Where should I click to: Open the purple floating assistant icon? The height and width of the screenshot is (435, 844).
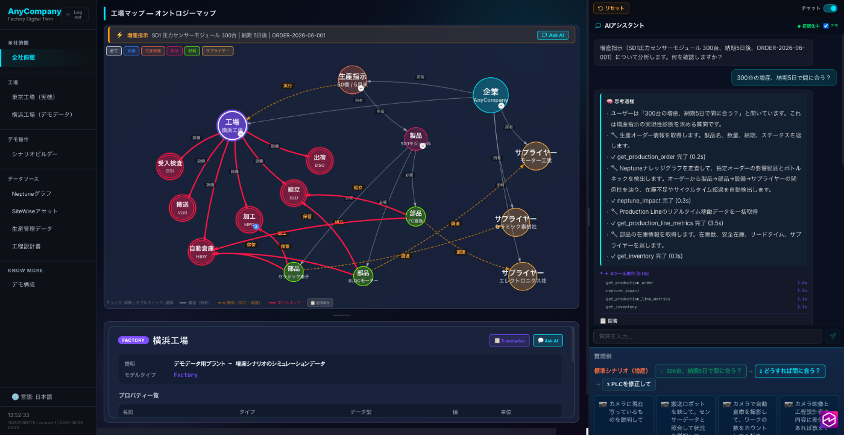[829, 419]
